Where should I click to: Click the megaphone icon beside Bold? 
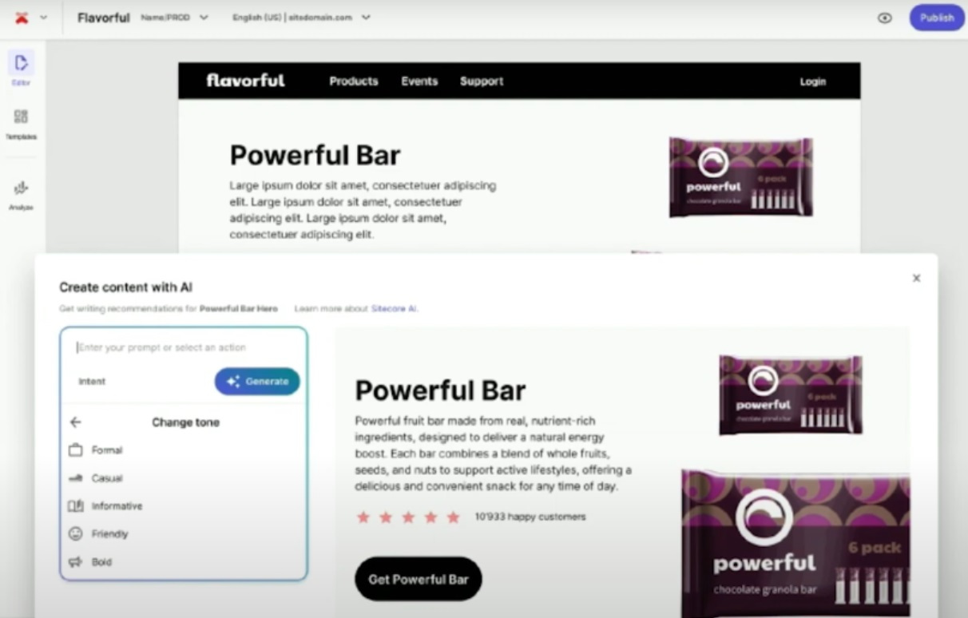[x=76, y=562]
